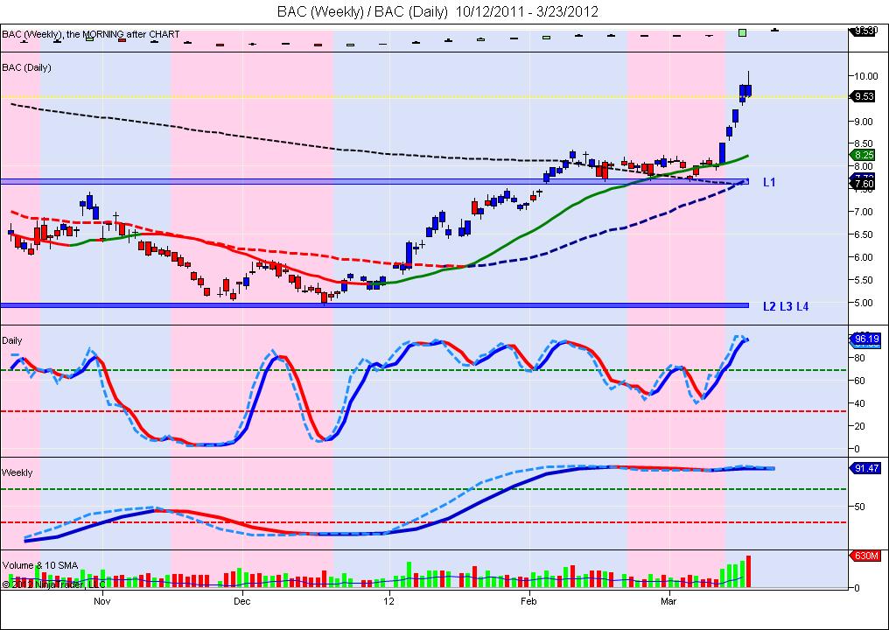Click the 5.00 price axis label
Screen dimensions: 889x630
point(864,303)
